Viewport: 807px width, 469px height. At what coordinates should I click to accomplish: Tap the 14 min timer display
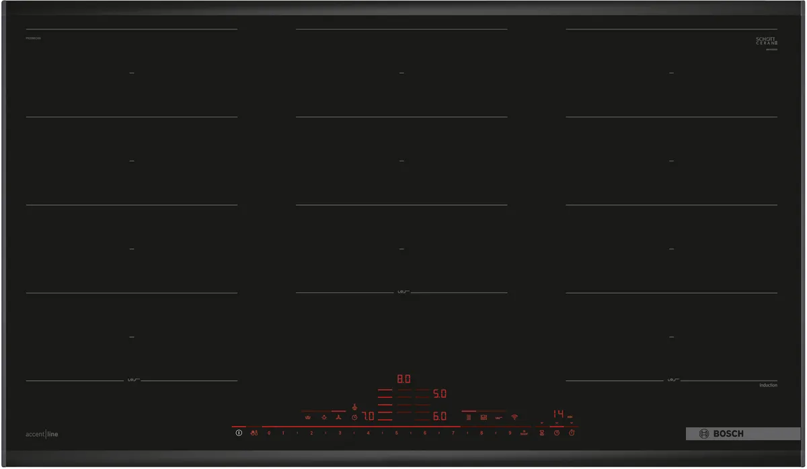click(559, 415)
